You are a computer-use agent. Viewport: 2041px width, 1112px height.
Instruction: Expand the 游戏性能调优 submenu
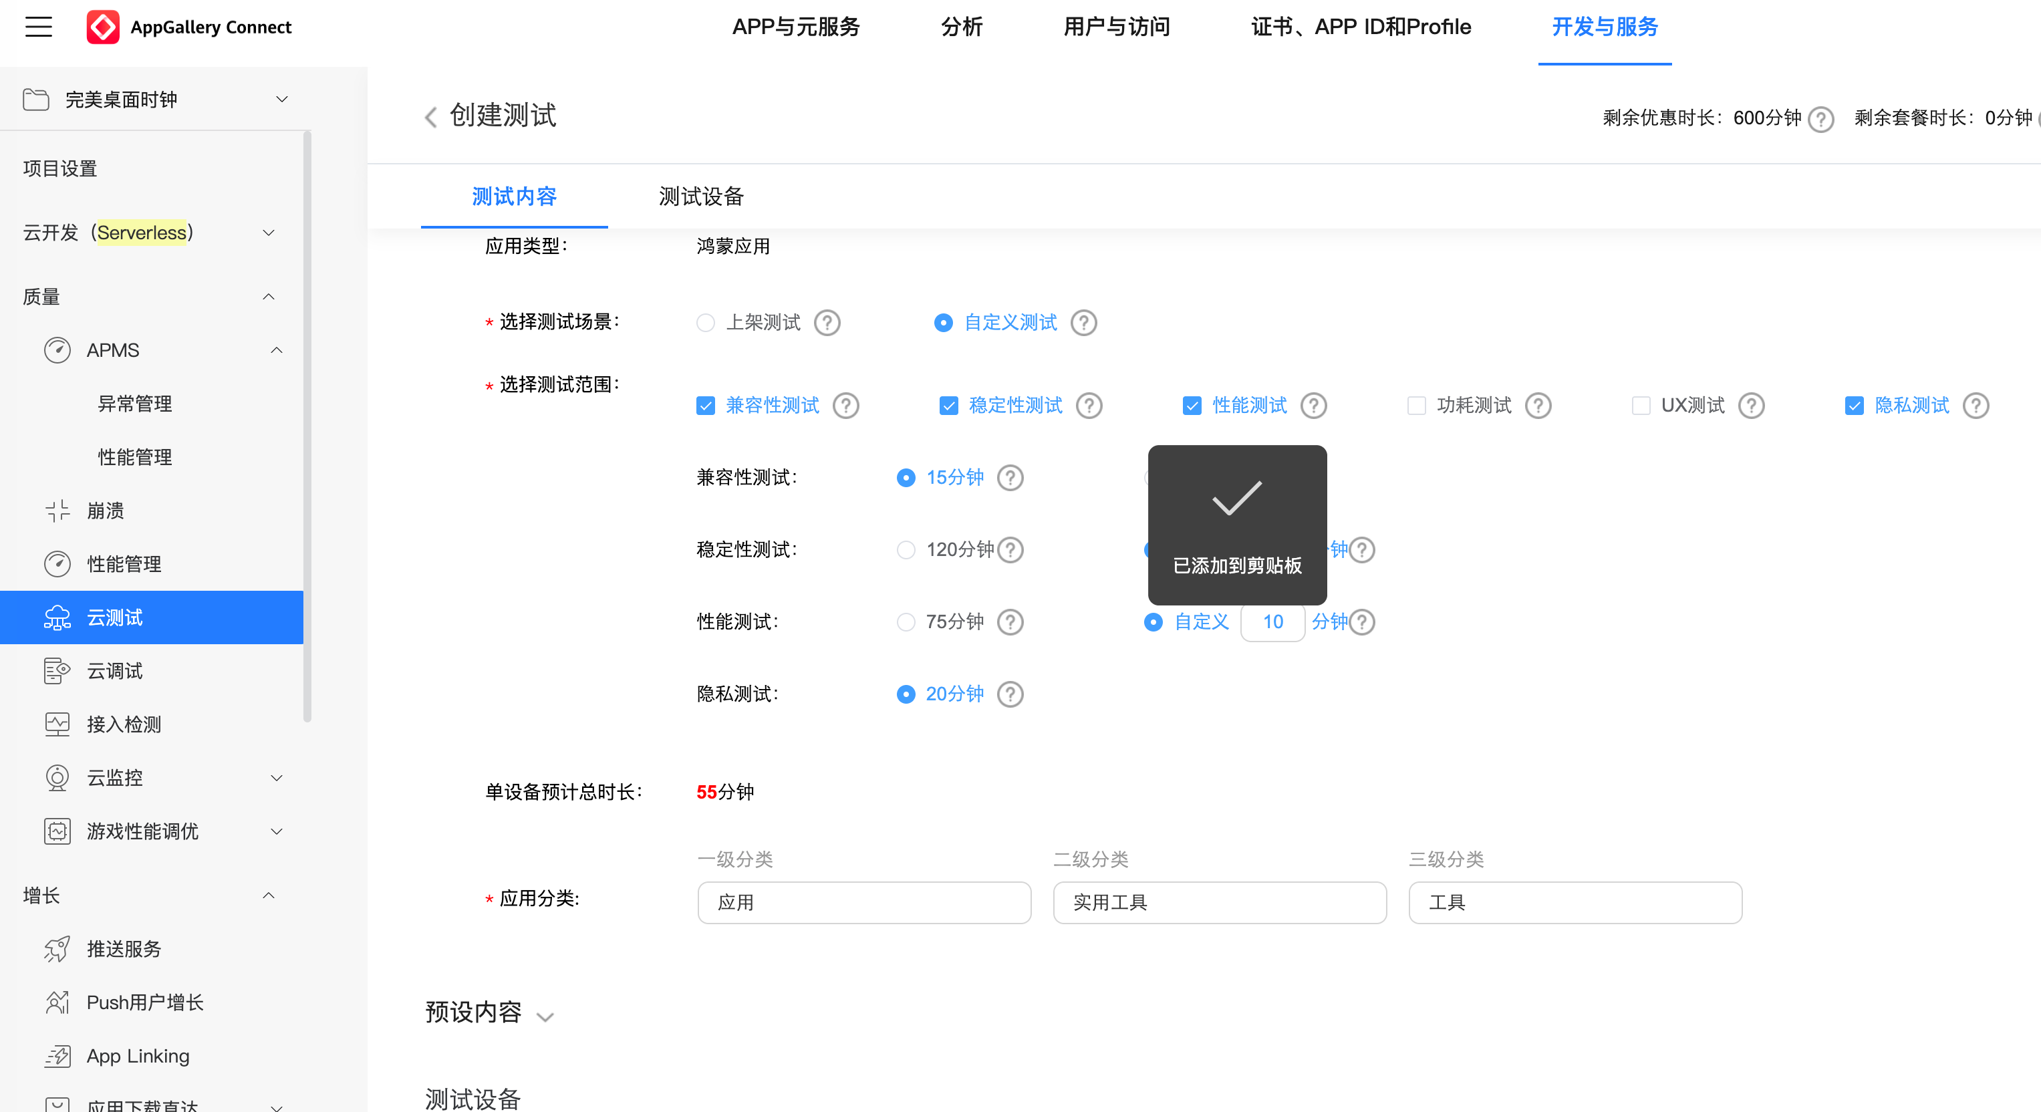click(277, 831)
